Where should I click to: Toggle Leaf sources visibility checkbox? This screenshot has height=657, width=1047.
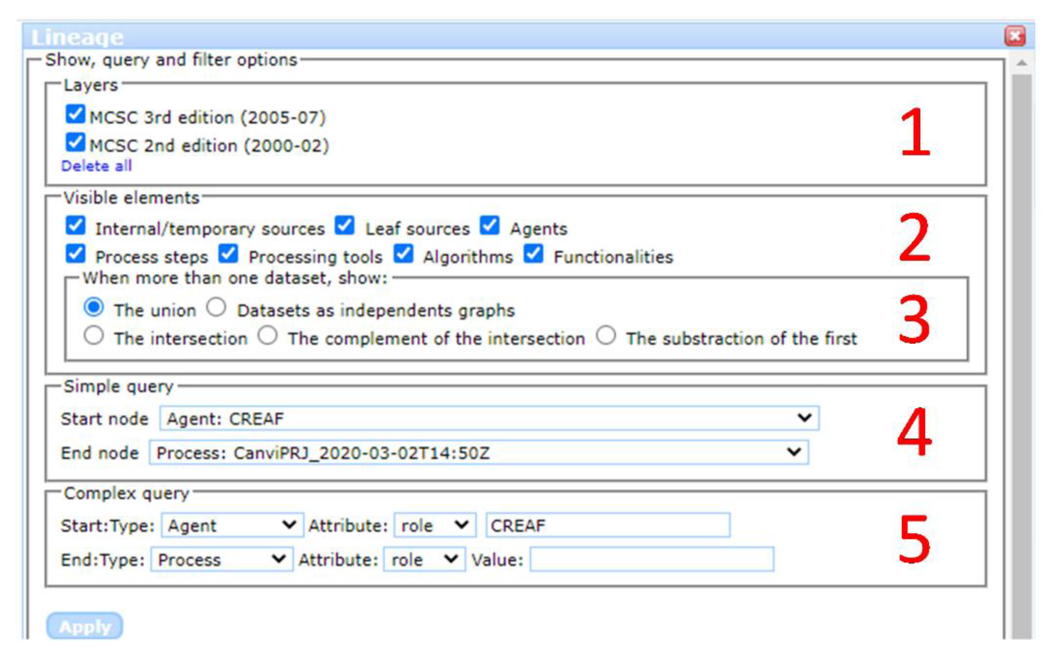[345, 225]
